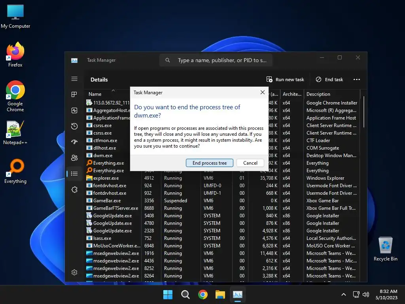Sort by the Architecture column header
This screenshot has width=405, height=304.
292,94
